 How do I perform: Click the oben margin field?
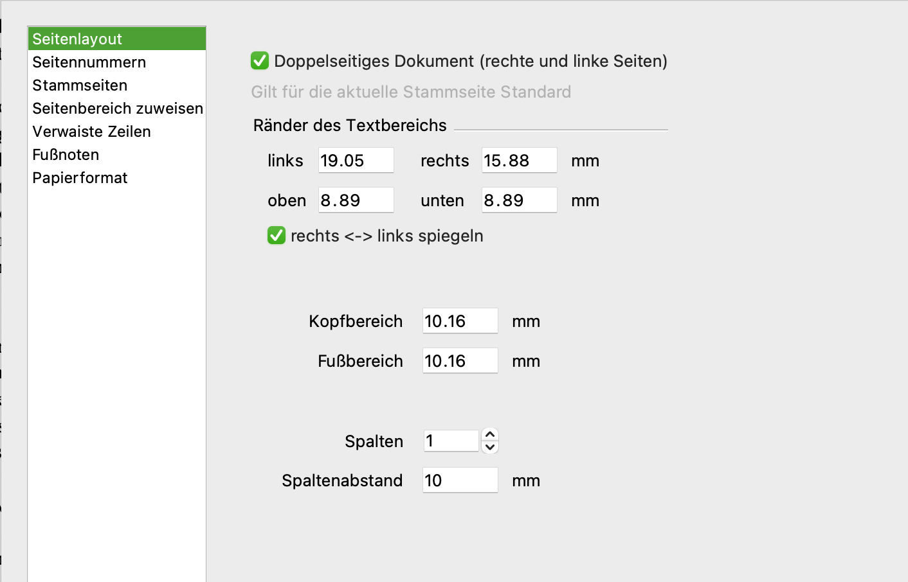coord(356,200)
